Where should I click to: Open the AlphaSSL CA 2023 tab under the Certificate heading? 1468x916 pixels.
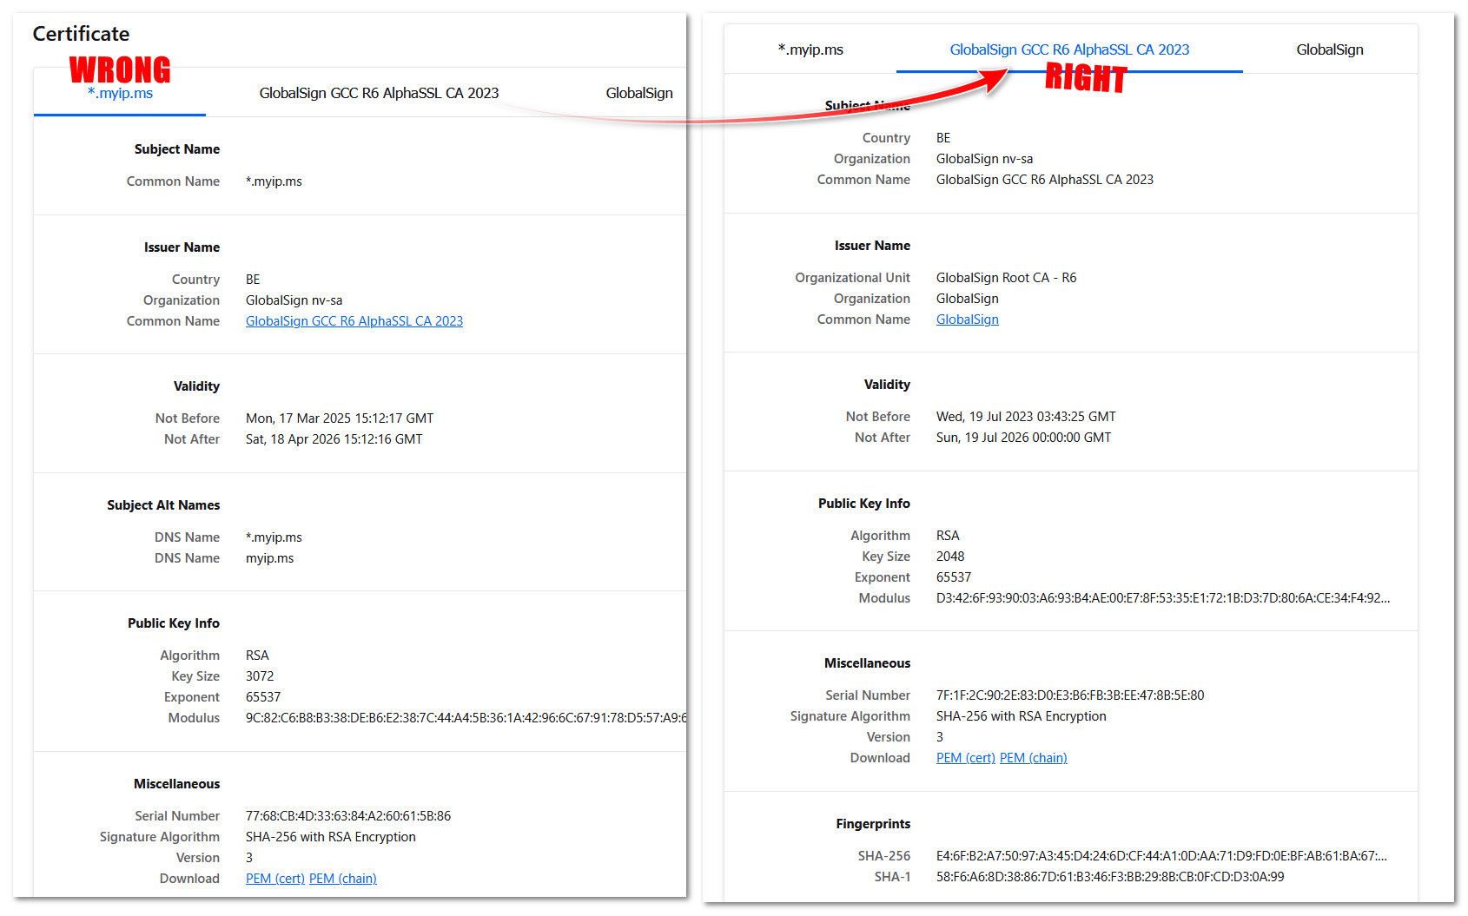tap(379, 93)
